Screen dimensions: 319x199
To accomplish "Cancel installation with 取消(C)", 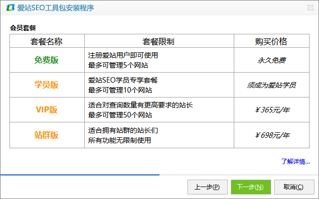I will 294,187.
